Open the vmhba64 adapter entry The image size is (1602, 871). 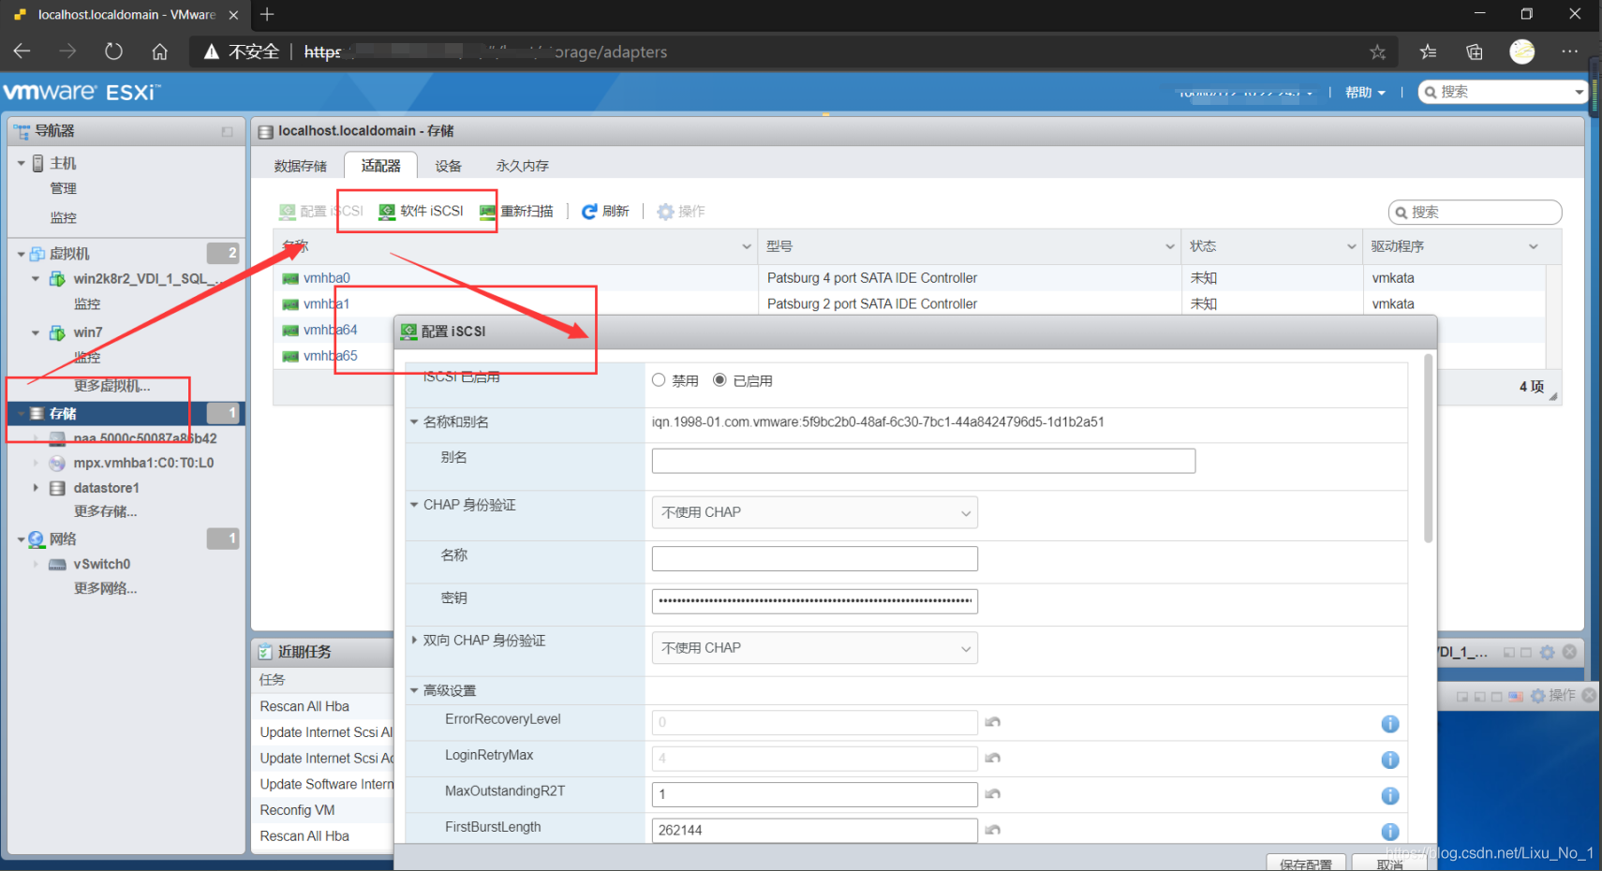330,330
